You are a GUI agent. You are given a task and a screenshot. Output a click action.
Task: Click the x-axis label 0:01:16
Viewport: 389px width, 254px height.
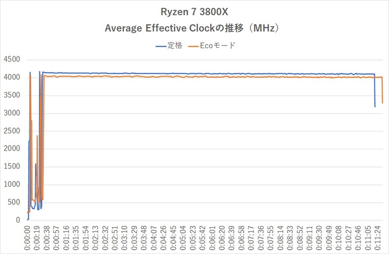click(x=66, y=238)
